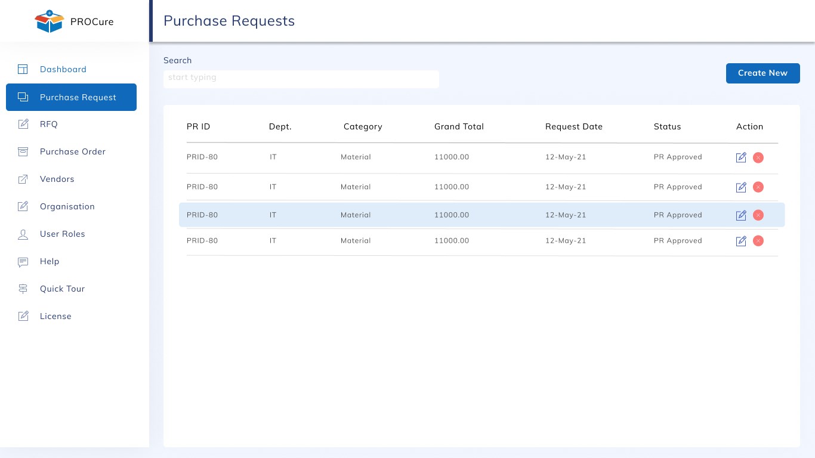Edit the first purchase request row

click(741, 157)
